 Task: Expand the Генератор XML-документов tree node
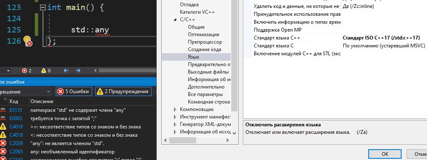[175, 124]
